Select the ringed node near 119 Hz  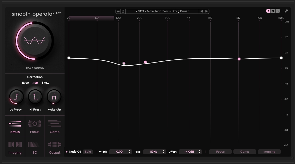[x=124, y=63]
